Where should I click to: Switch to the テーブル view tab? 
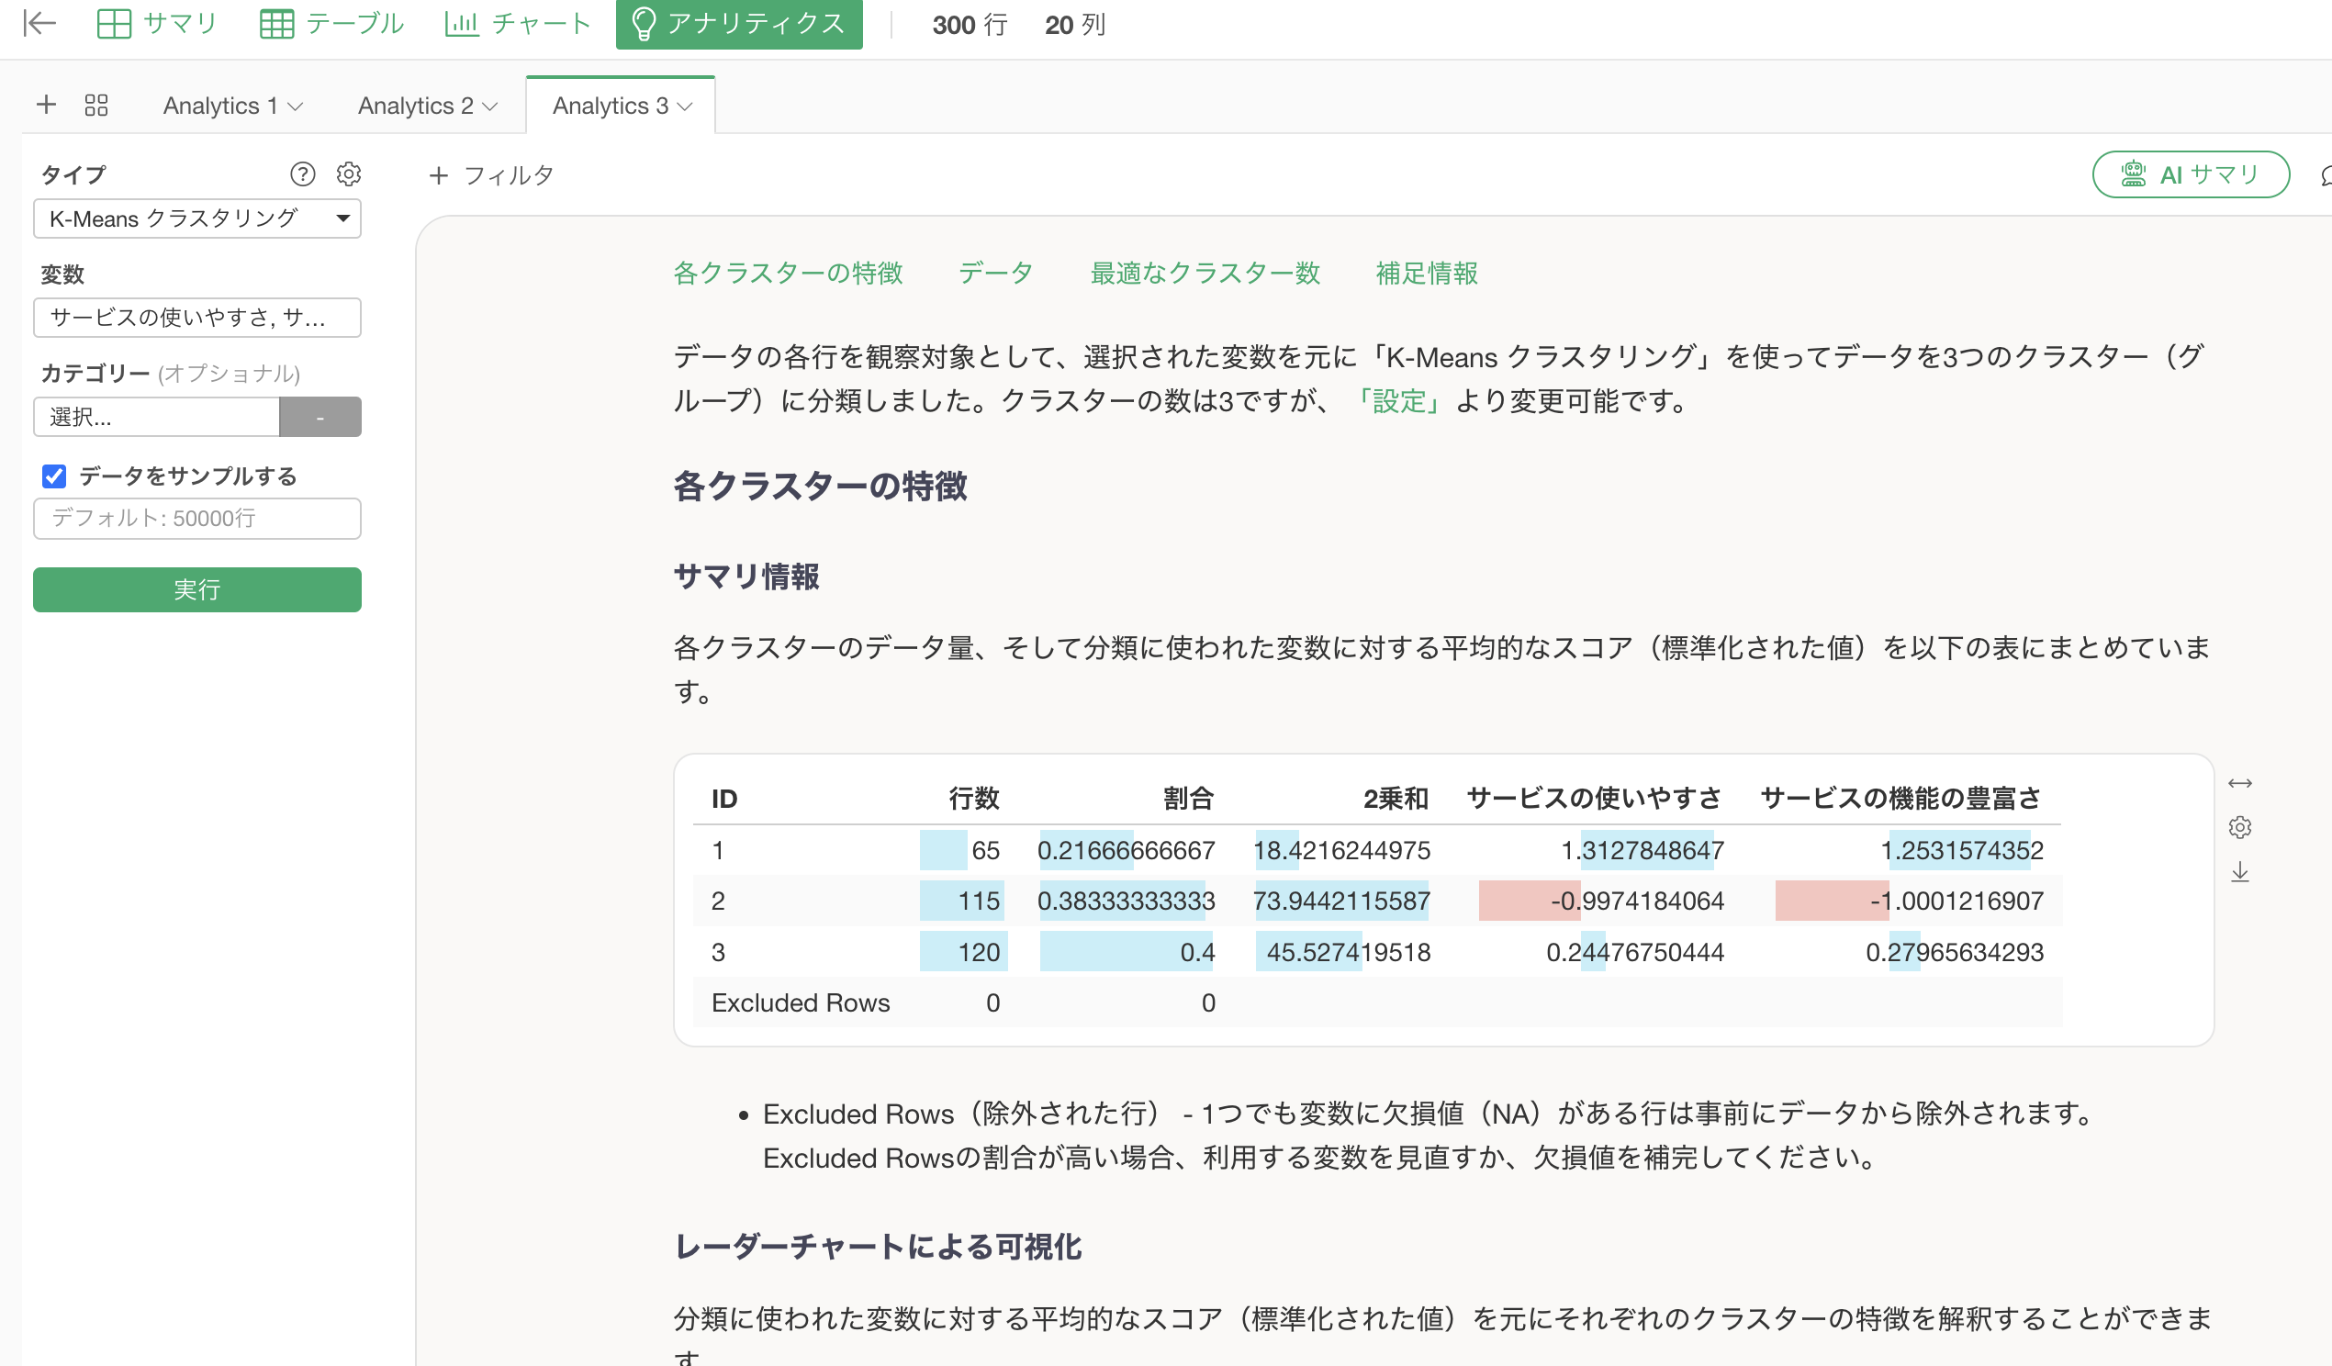(332, 23)
